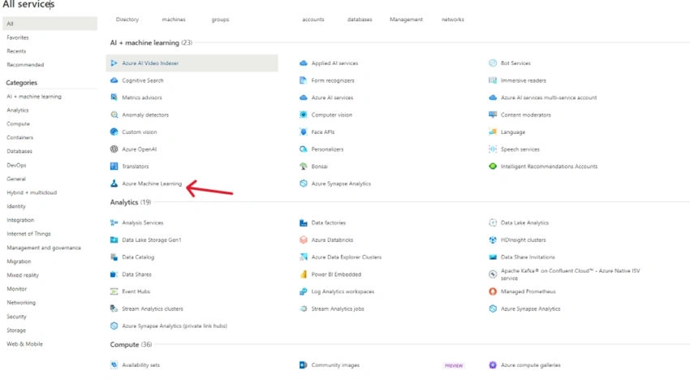Select AI + machine learning category
Image resolution: width=690 pixels, height=380 pixels.
[34, 97]
